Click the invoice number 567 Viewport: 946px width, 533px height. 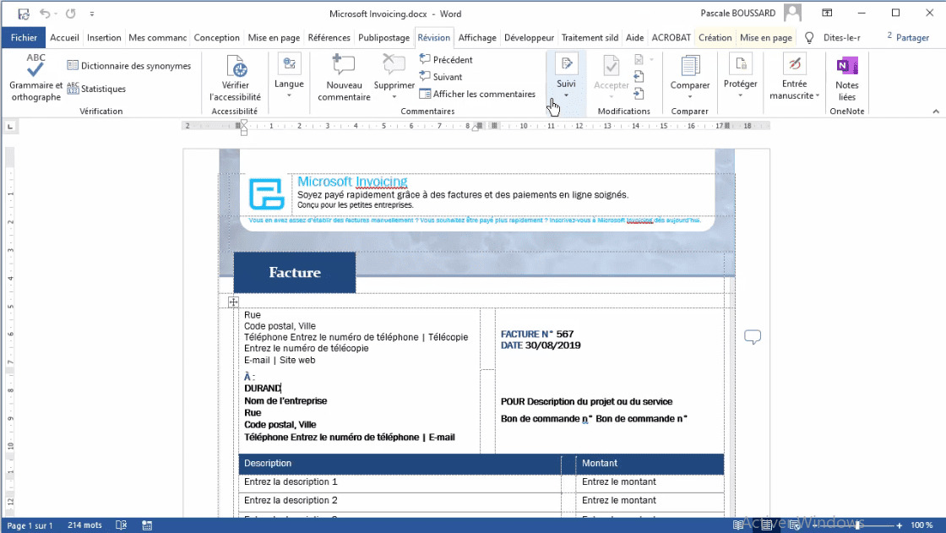coord(565,334)
